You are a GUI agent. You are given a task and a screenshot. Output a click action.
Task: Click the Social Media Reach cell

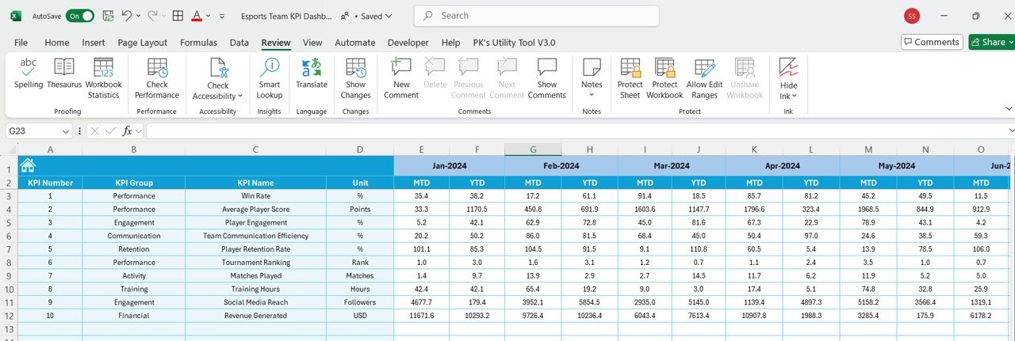tap(255, 301)
